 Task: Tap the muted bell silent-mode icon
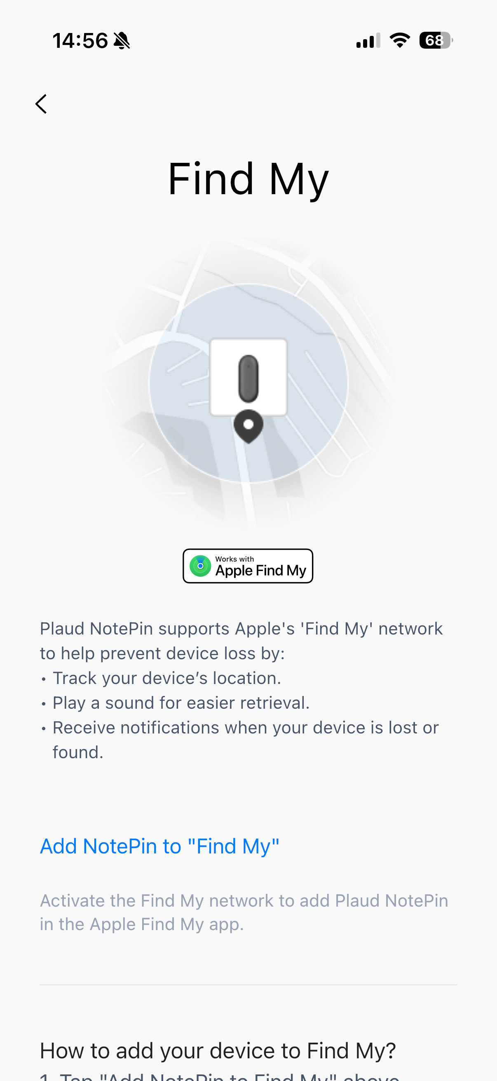pyautogui.click(x=122, y=41)
